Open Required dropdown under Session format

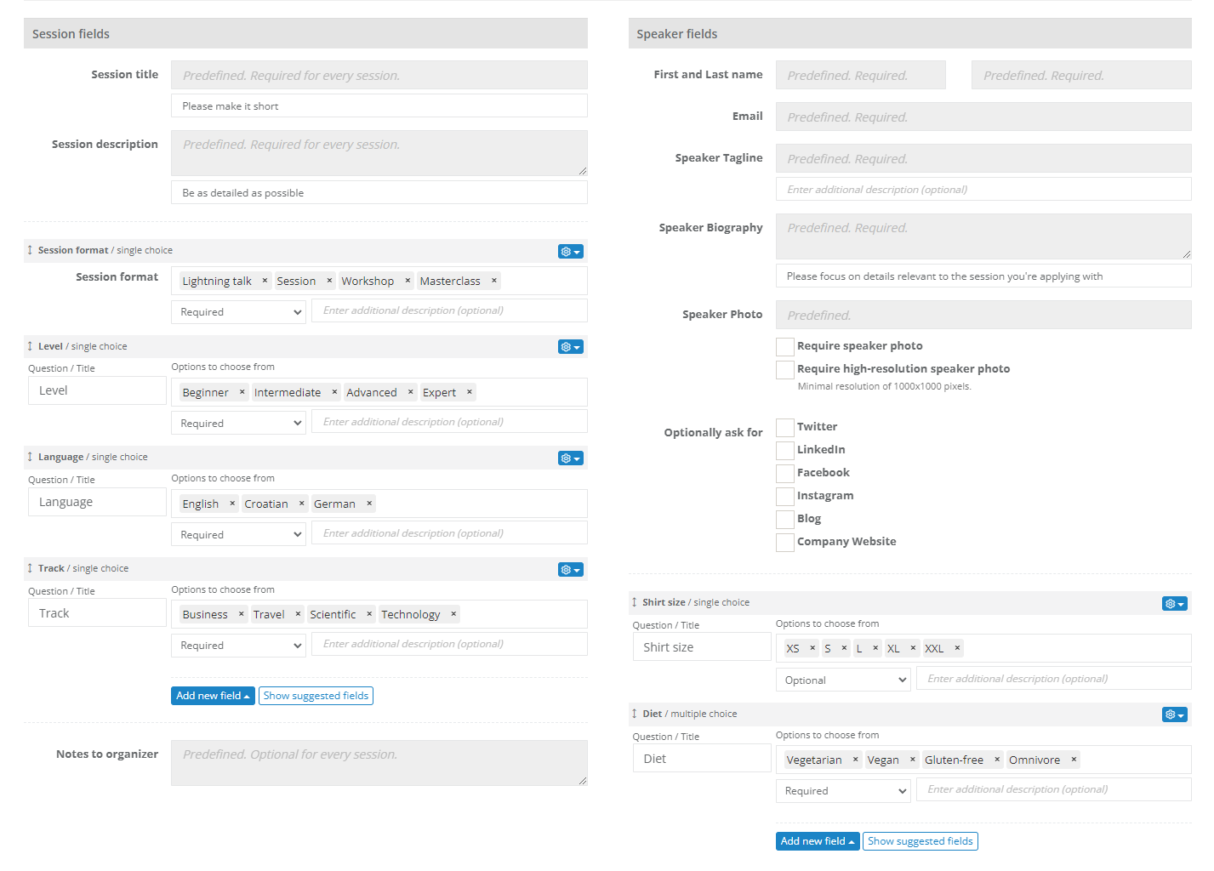(x=238, y=312)
